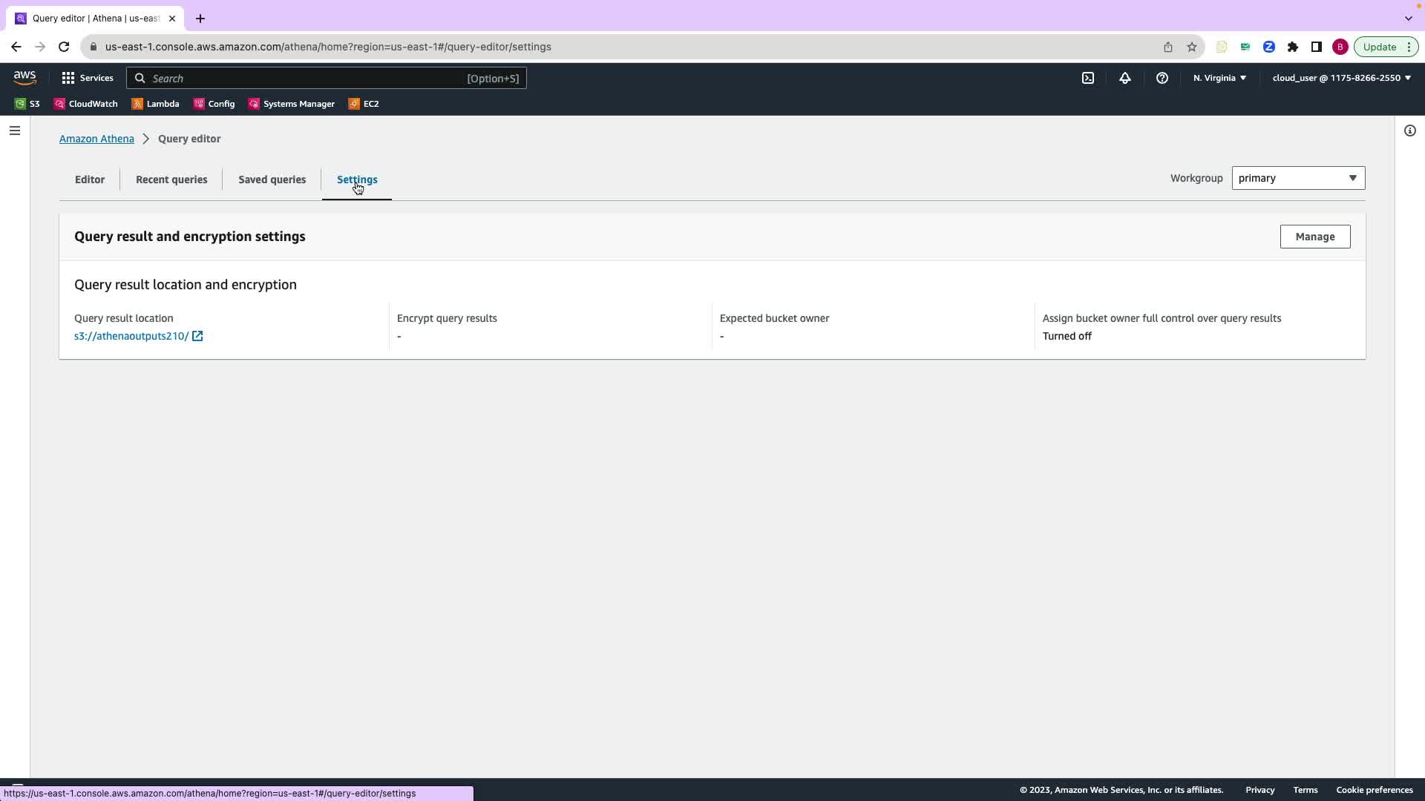Open the info panel icon
Image resolution: width=1425 pixels, height=801 pixels.
[x=1409, y=131]
